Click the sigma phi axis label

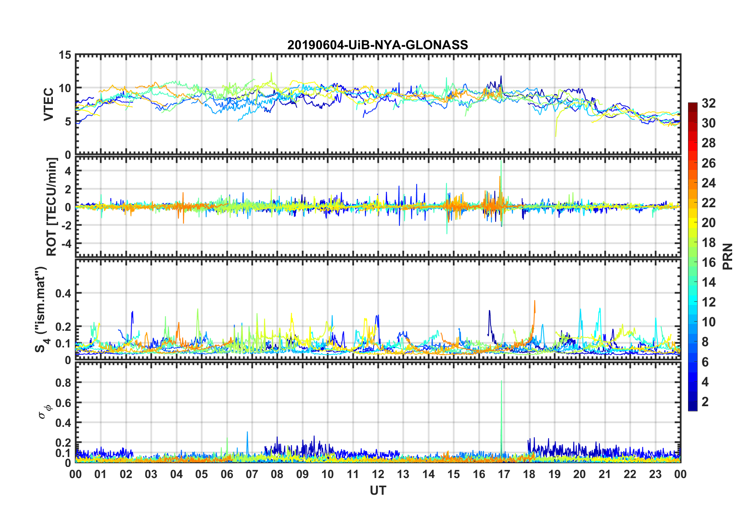(44, 411)
